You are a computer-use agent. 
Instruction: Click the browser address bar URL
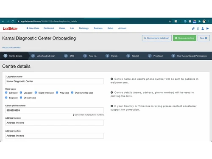tap(49, 21)
